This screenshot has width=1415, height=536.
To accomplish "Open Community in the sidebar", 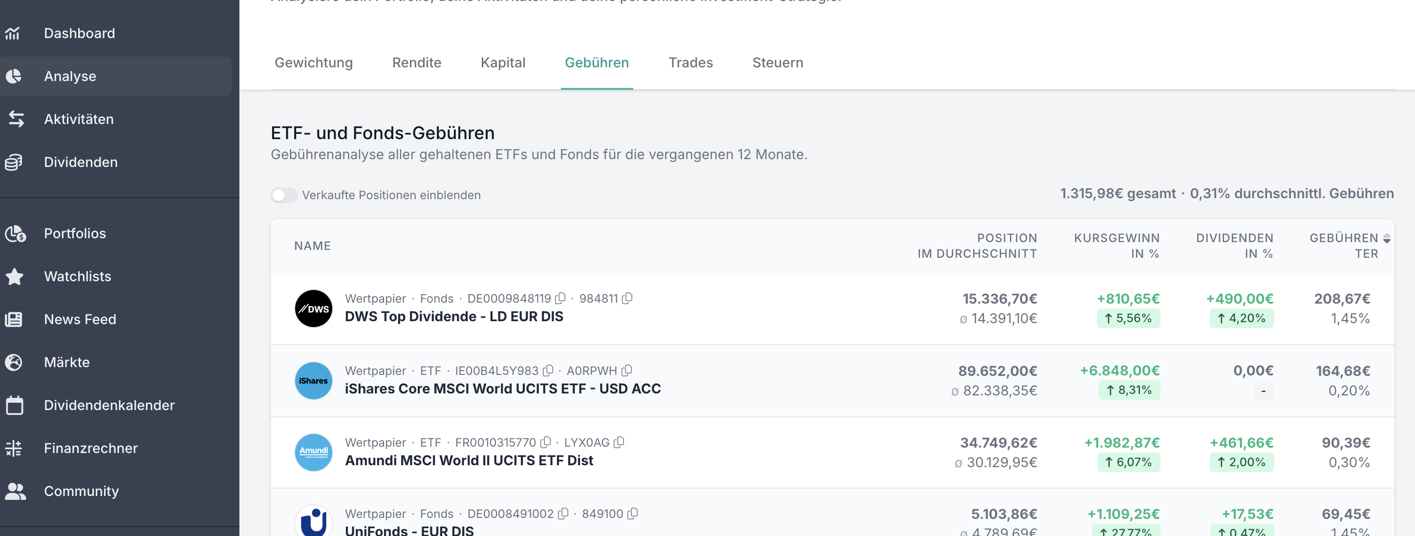I will click(81, 491).
